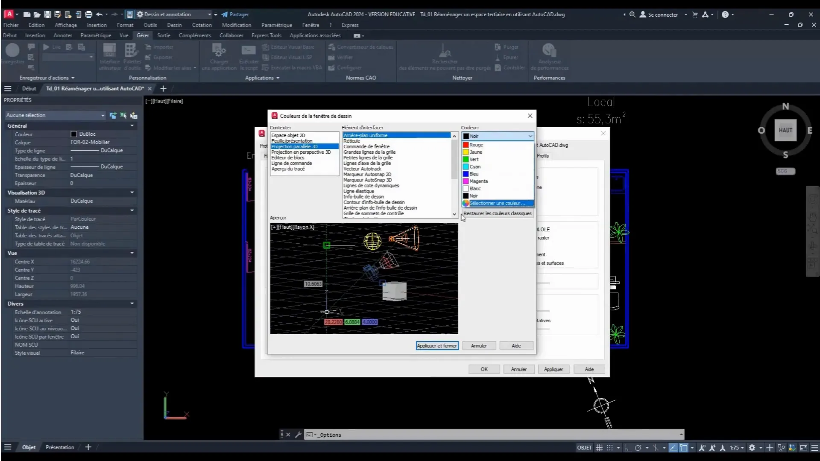The image size is (820, 461).
Task: Click the Select Objects icon in Properties palette
Action: click(123, 115)
